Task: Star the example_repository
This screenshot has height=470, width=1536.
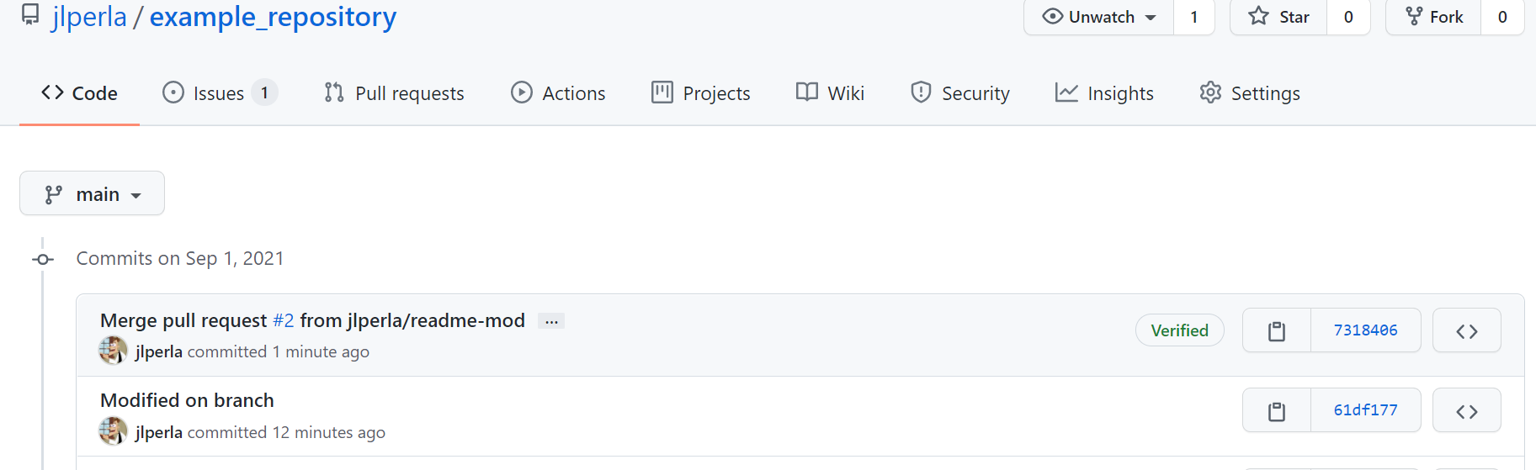Action: tap(1279, 17)
